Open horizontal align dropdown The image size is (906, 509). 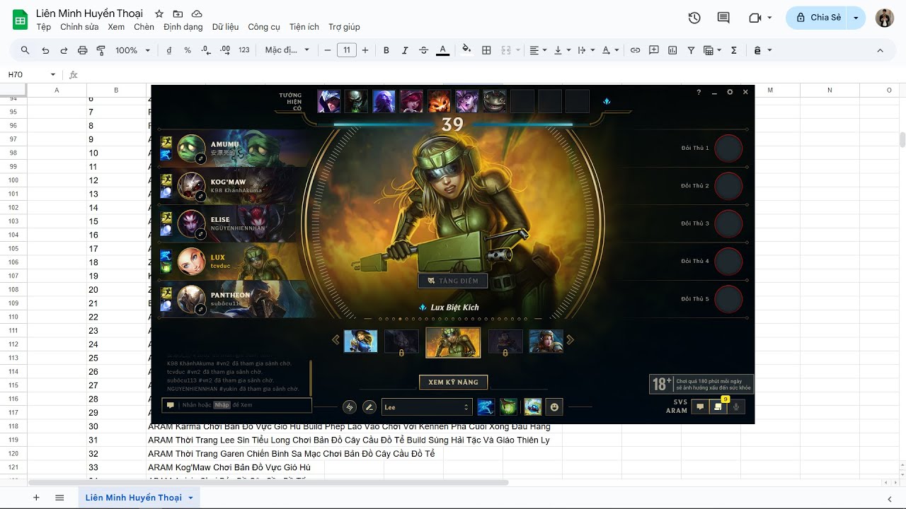tap(538, 50)
